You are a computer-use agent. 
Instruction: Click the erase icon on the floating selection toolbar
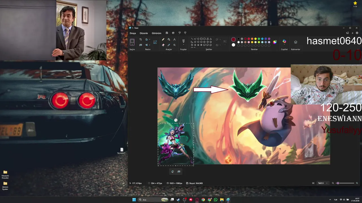[x=173, y=171]
